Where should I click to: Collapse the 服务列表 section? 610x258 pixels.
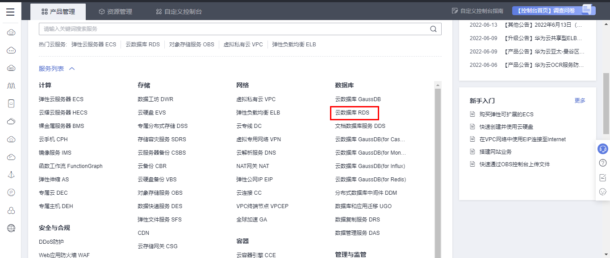57,69
